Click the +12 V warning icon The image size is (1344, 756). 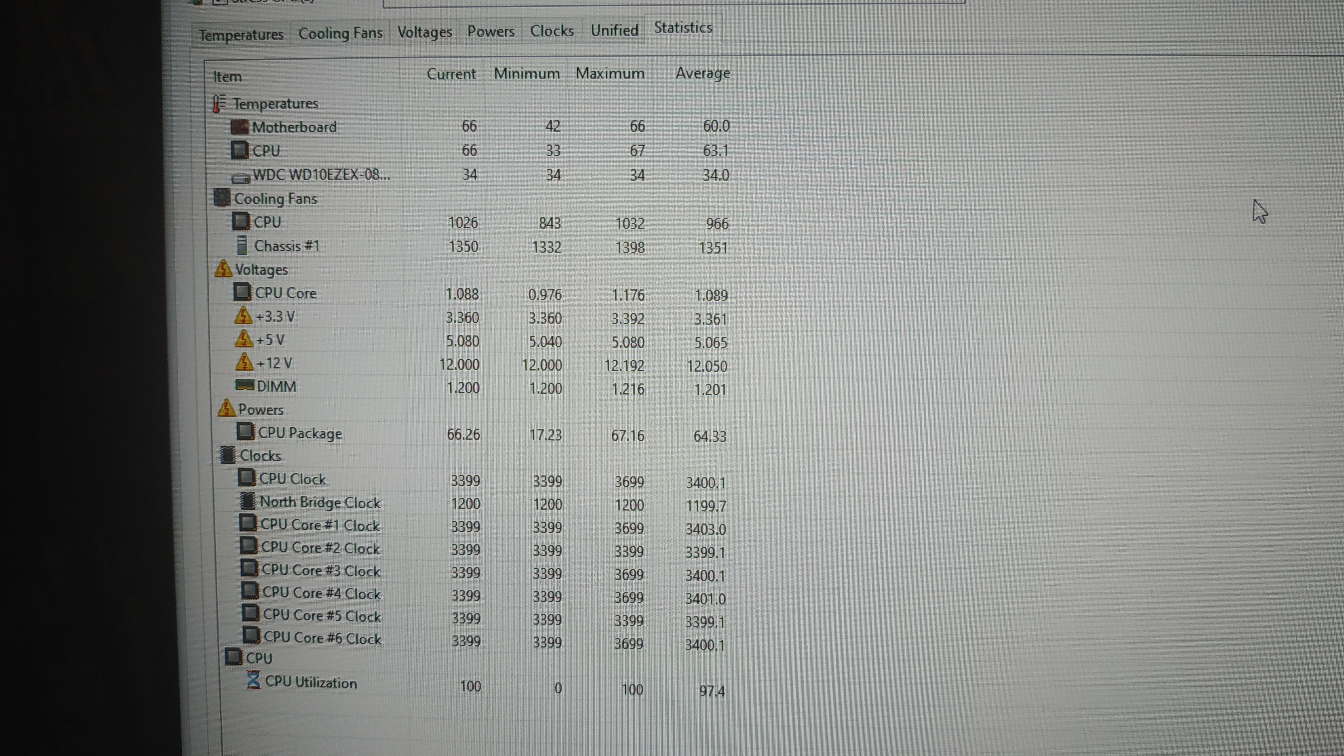pos(244,362)
